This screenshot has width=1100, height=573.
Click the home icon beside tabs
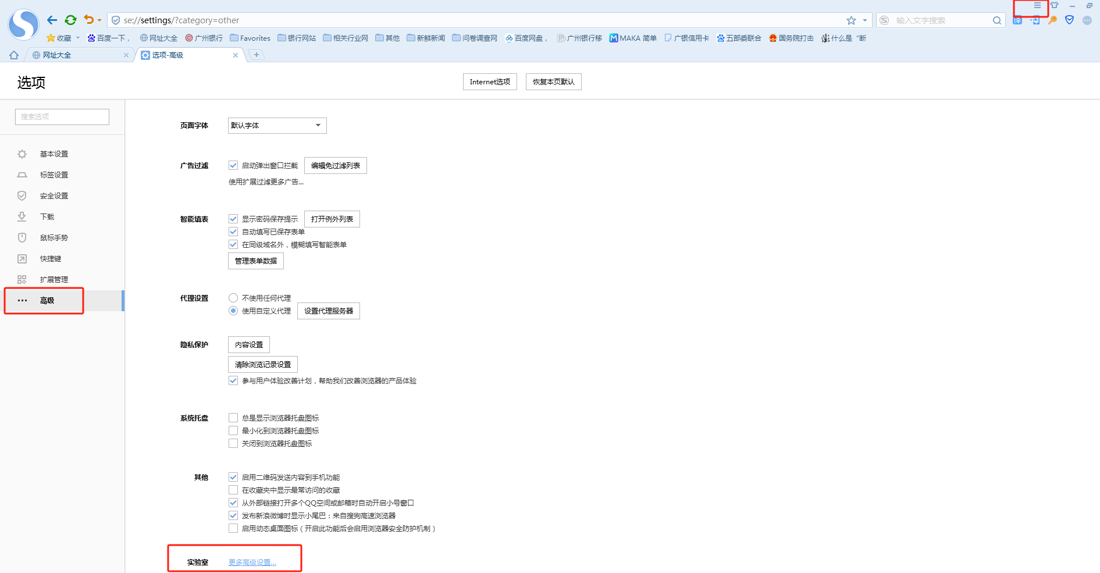point(14,55)
